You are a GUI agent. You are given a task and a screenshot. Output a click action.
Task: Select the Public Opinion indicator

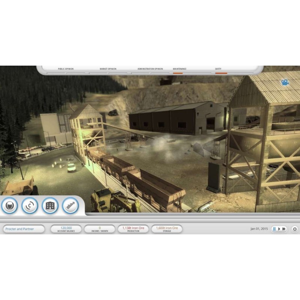pos(66,70)
